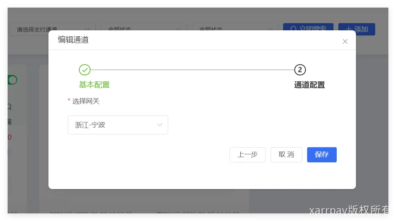Click the chevron arrow in 浙江-宁波 selector
Viewport: 396px width, 221px height.
[x=160, y=125]
